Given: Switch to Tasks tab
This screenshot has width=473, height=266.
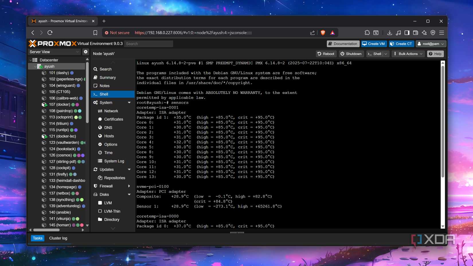Looking at the screenshot, I should click(38, 238).
